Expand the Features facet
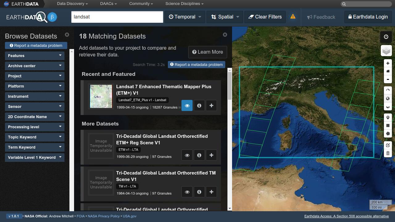 [x=35, y=55]
